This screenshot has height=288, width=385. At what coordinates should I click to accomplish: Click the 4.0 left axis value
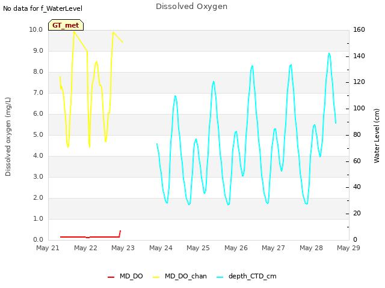pos(38,156)
